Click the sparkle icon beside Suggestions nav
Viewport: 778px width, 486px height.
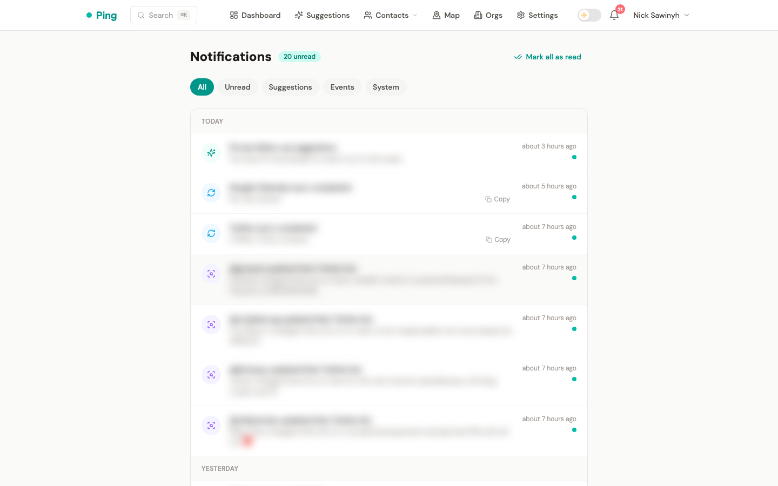[x=299, y=15]
